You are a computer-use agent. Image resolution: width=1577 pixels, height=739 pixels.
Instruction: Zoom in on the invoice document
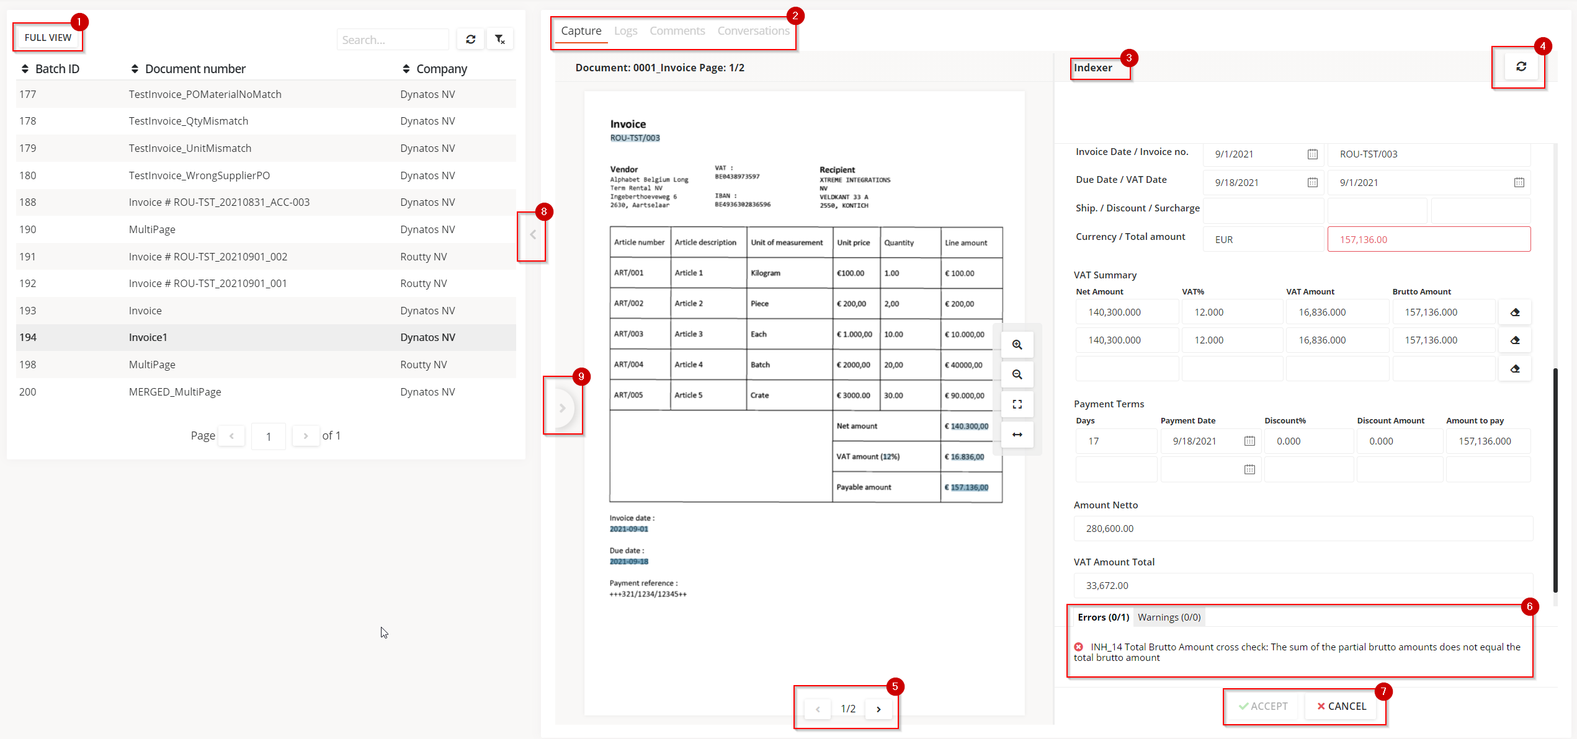click(1017, 344)
